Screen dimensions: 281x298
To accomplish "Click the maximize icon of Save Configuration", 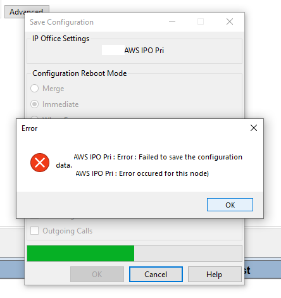I will click(x=201, y=22).
